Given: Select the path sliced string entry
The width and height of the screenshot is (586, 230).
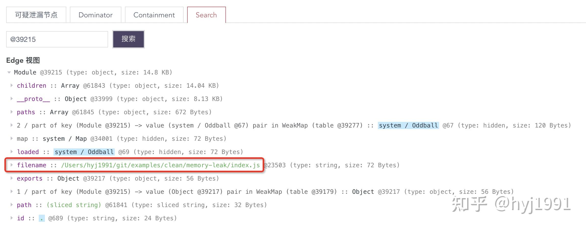Looking at the screenshot, I should point(24,205).
